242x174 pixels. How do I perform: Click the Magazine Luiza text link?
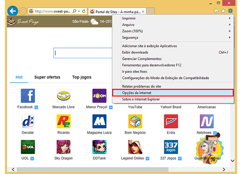point(99,133)
